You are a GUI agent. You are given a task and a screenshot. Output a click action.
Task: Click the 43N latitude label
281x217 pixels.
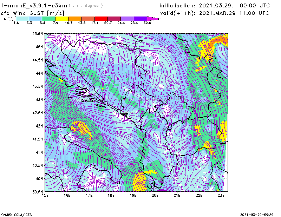(39, 99)
